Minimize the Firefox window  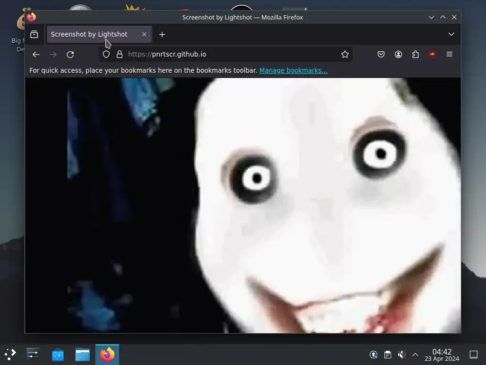(x=431, y=18)
